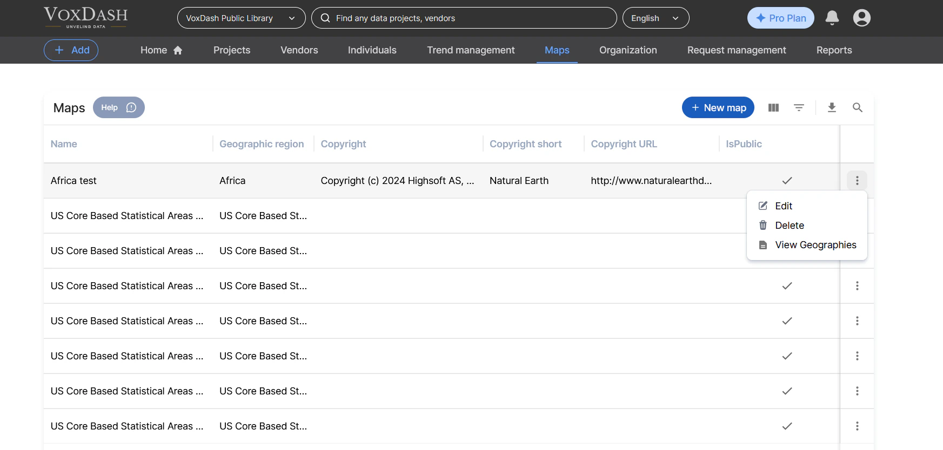
Task: Download the maps table
Action: pyautogui.click(x=832, y=107)
